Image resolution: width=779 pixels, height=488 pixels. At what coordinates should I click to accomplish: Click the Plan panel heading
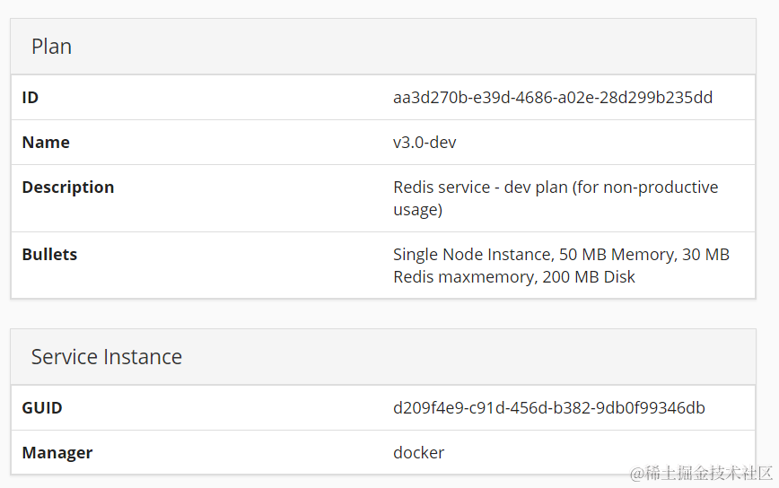pos(51,47)
